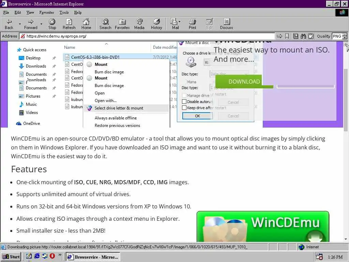Click the Forward toolbar button
349x262 pixels.
tap(31, 24)
